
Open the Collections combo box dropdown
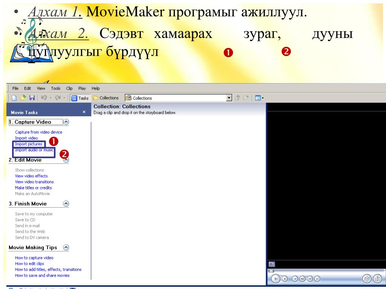(x=229, y=98)
